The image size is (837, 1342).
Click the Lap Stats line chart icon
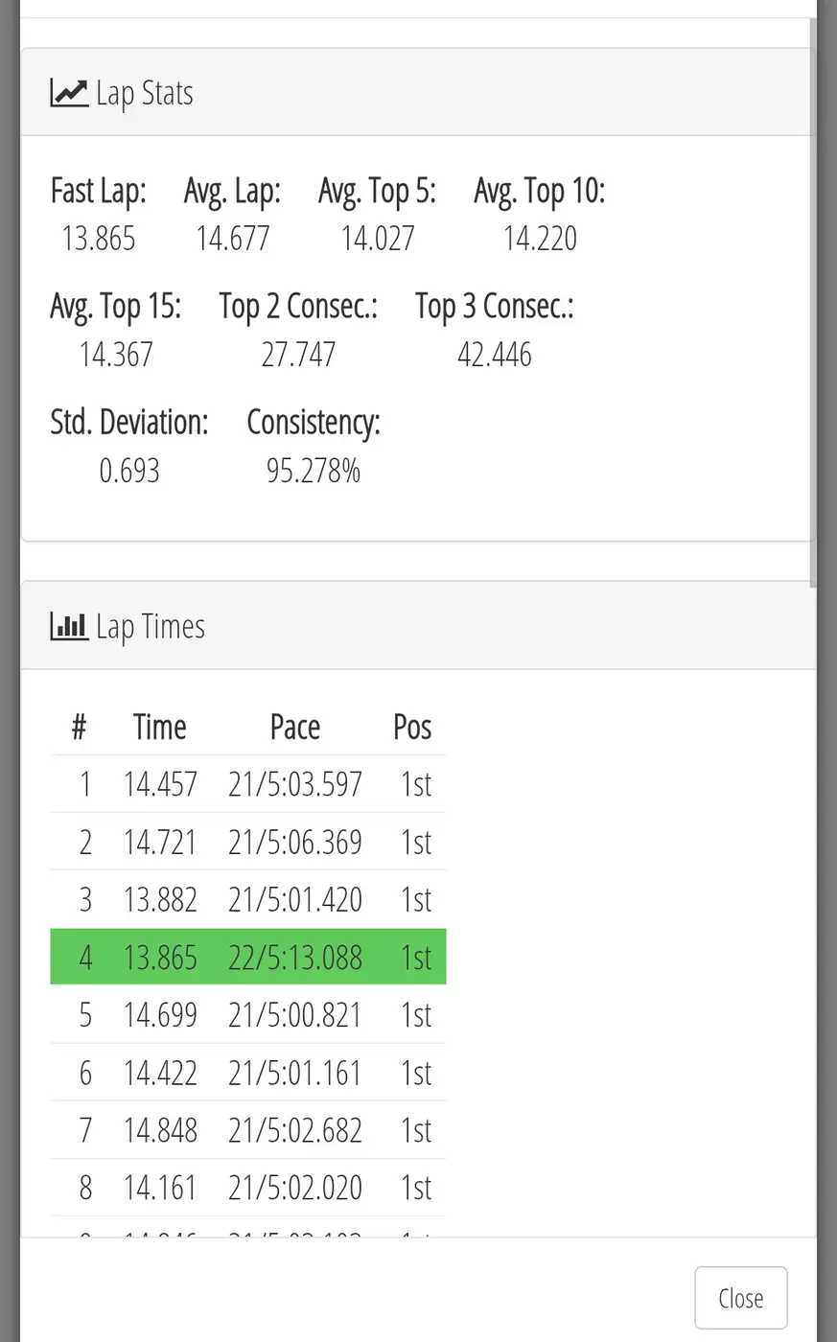pyautogui.click(x=69, y=93)
